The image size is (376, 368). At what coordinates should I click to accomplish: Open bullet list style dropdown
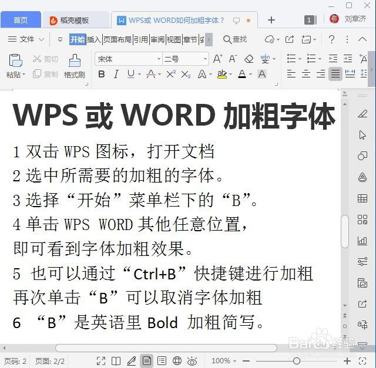coord(300,59)
